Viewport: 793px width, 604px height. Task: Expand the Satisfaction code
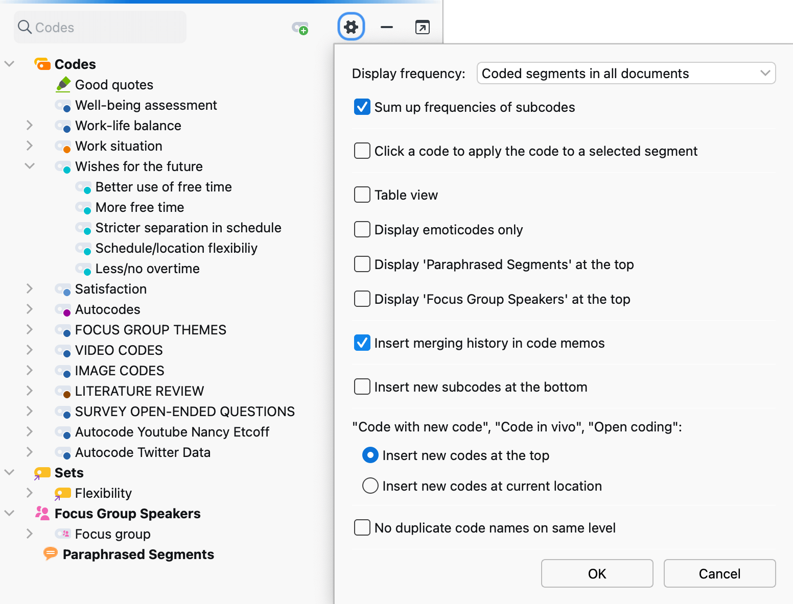30,288
